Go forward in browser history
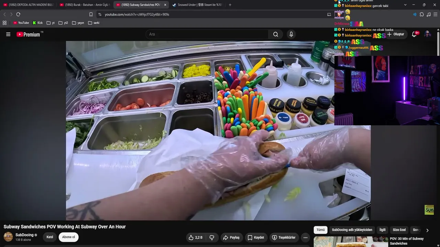This screenshot has width=440, height=247. click(x=11, y=14)
